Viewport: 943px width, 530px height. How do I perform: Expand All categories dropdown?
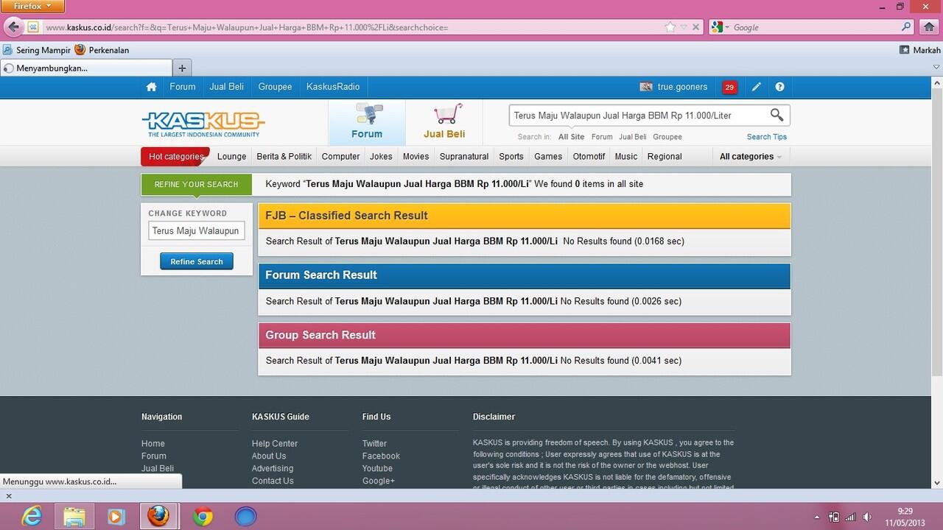click(x=750, y=156)
